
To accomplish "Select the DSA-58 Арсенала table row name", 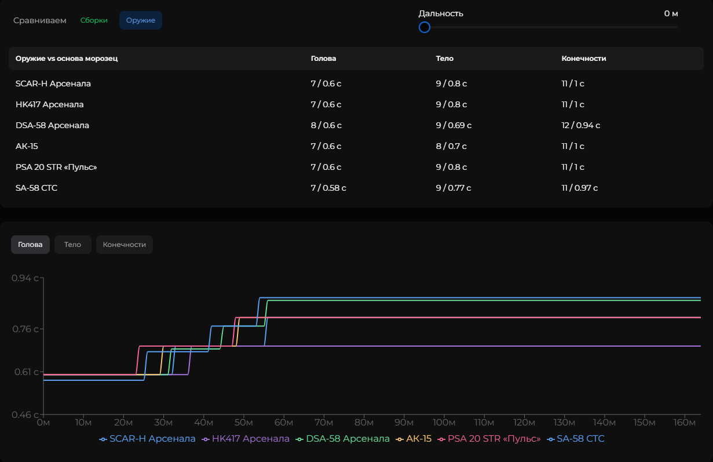I will [52, 125].
